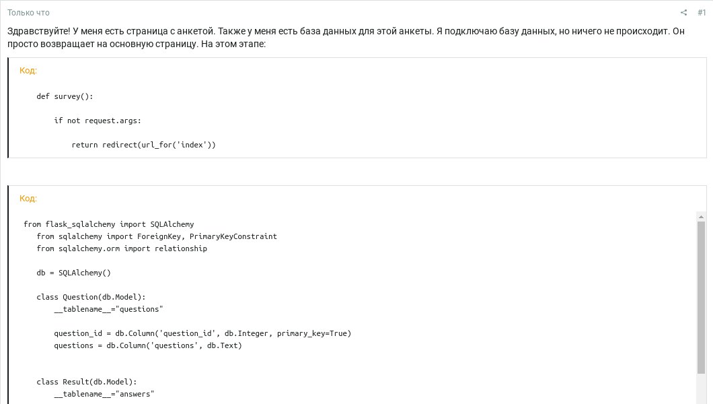Viewport: 713px width, 404px height.
Task: Click the second 'Код:' code block label
Action: pos(28,199)
